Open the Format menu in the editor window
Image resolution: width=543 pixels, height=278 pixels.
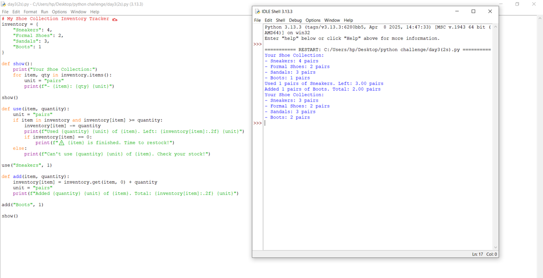click(30, 12)
